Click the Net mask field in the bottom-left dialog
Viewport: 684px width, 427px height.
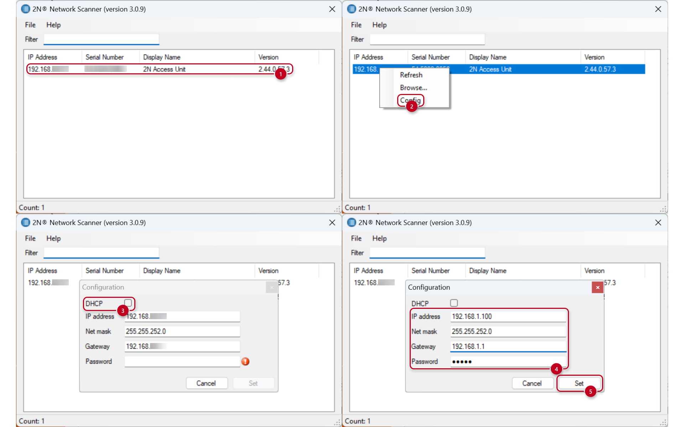coord(182,331)
